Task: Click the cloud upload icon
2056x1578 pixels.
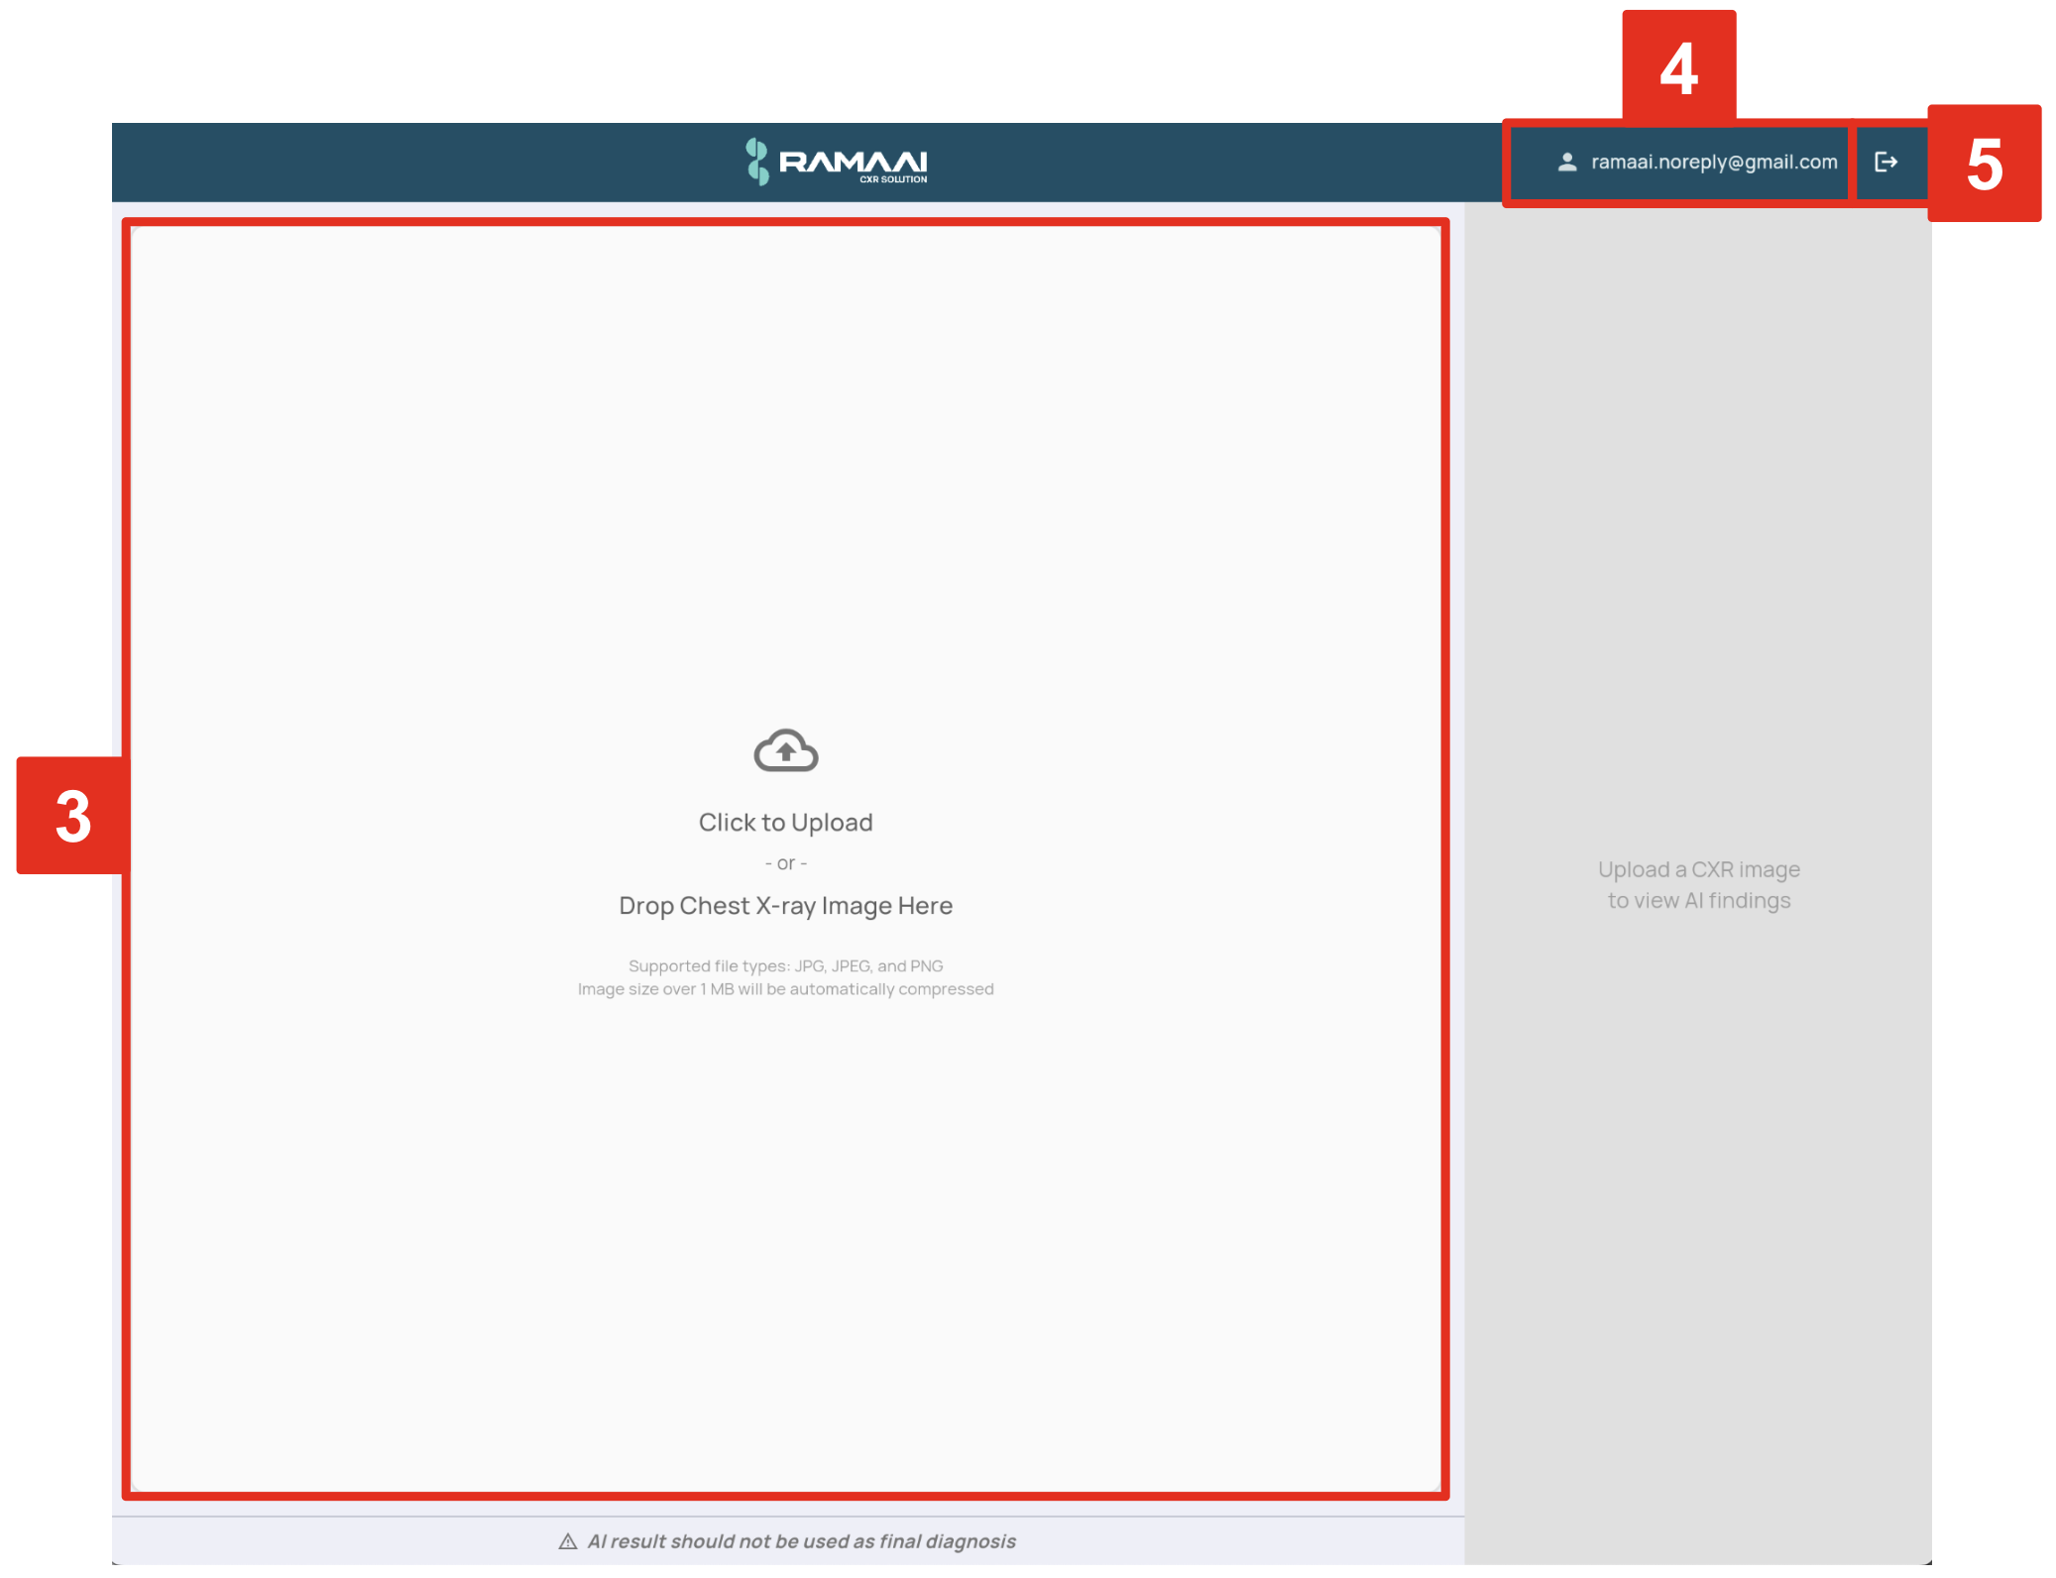Action: pyautogui.click(x=785, y=750)
